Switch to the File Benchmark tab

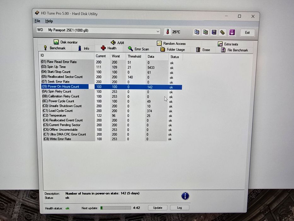point(234,50)
